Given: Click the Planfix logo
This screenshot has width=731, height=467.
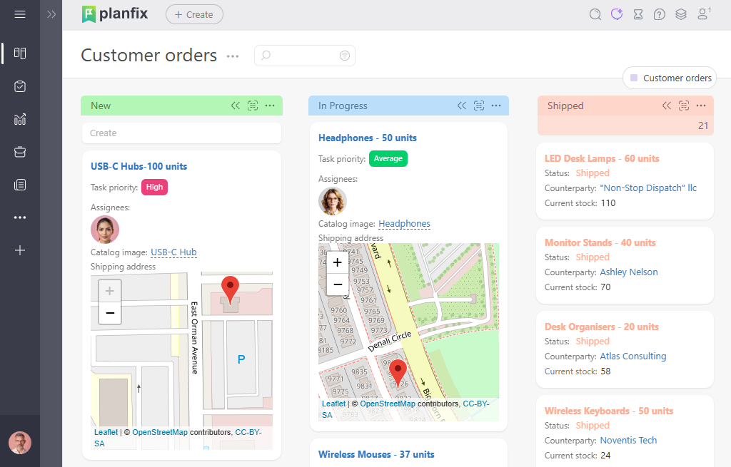Looking at the screenshot, I should click(115, 14).
